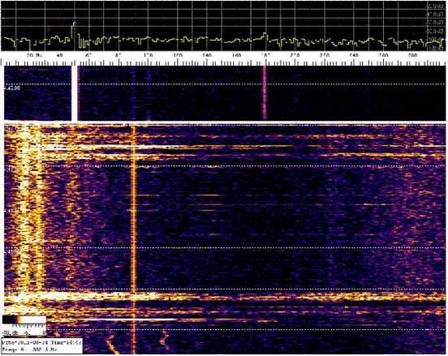Click the 280 label on the frequency axis
The width and height of the screenshot is (448, 356).
coord(413,55)
